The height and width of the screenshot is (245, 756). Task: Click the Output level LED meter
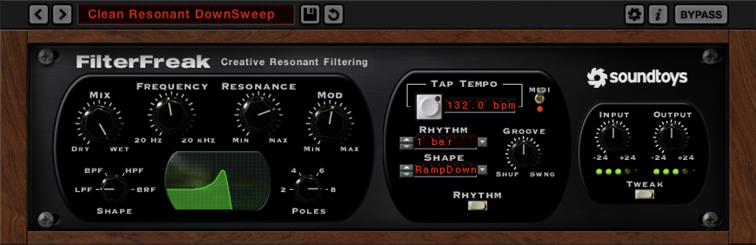(x=673, y=172)
